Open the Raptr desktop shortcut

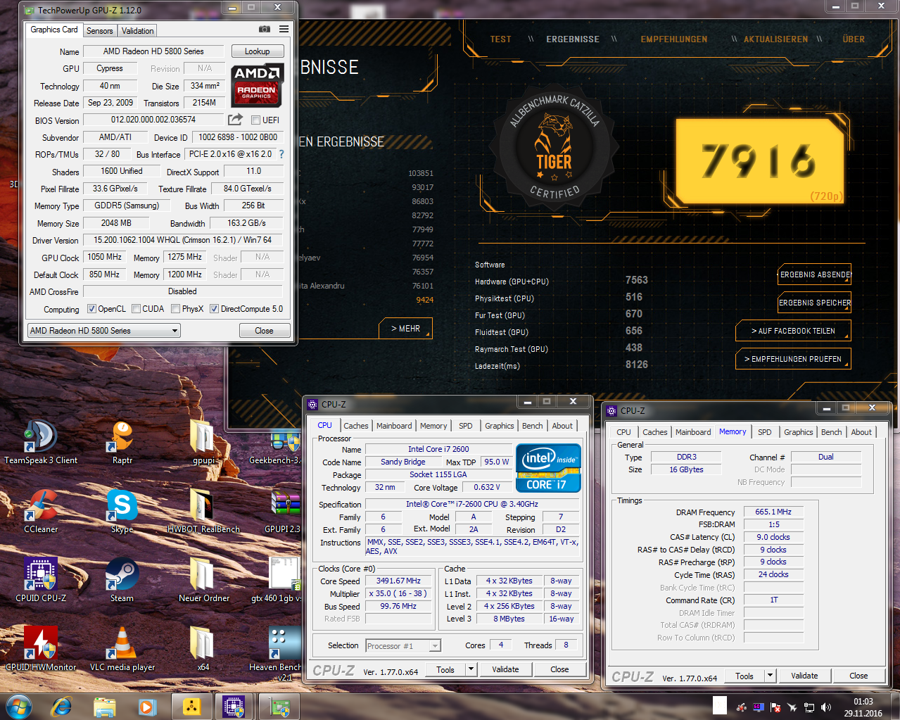122,442
